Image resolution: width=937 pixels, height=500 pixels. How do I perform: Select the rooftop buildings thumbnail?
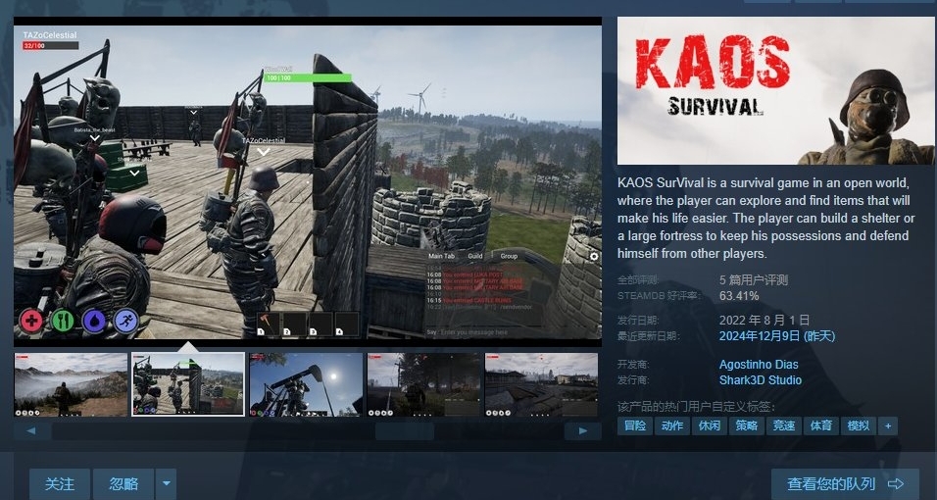click(541, 384)
